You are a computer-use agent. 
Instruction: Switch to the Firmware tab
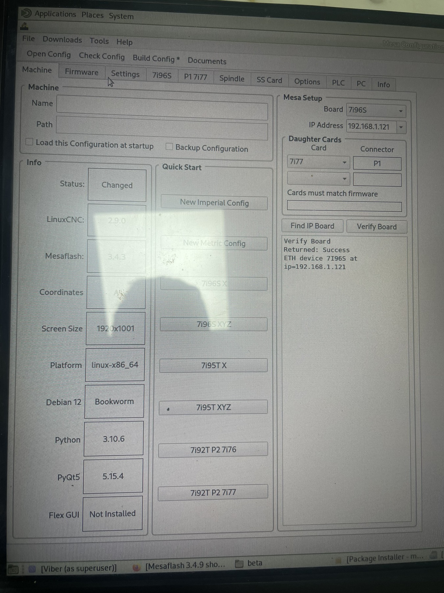click(x=82, y=72)
